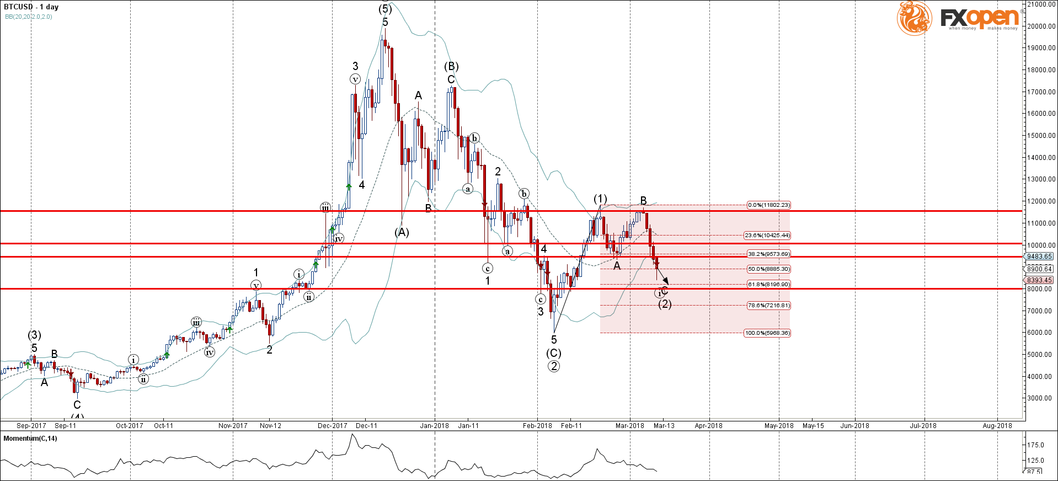Click the 23.6%(10425.44) Fibonacci label
Image resolution: width=1058 pixels, height=481 pixels.
(767, 236)
